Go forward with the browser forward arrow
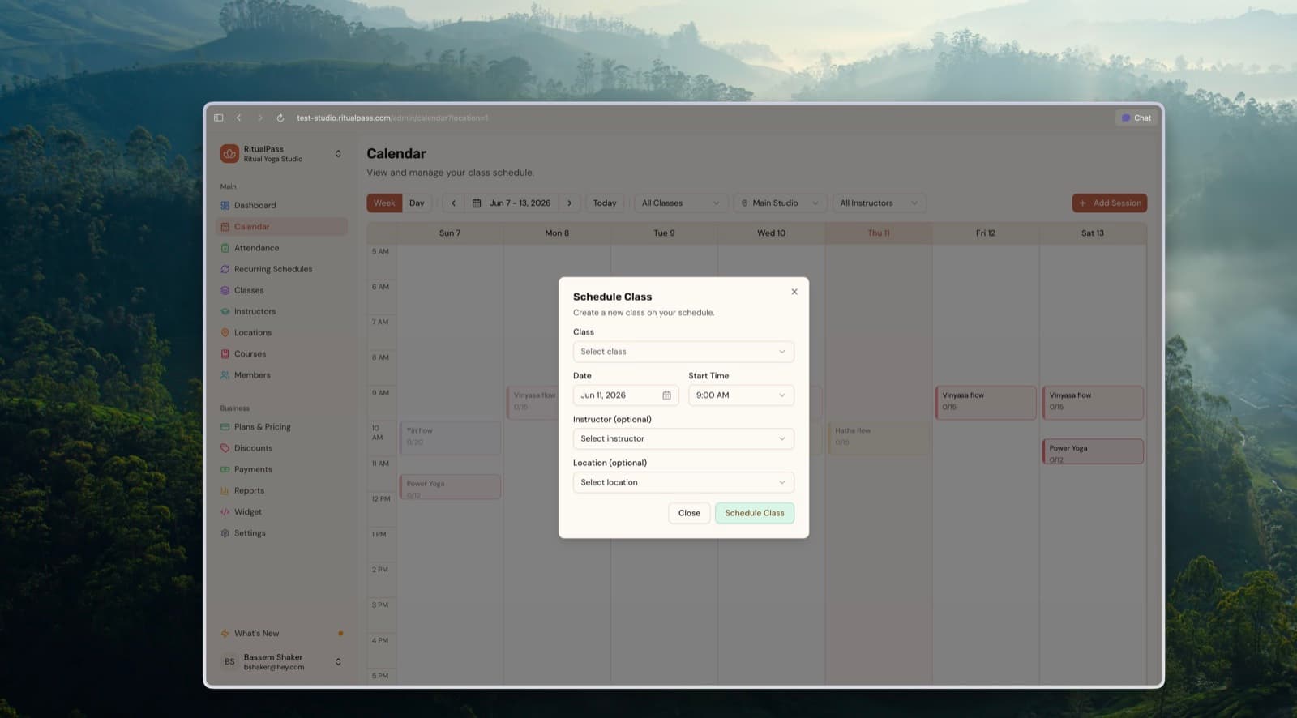This screenshot has width=1297, height=718. (259, 118)
